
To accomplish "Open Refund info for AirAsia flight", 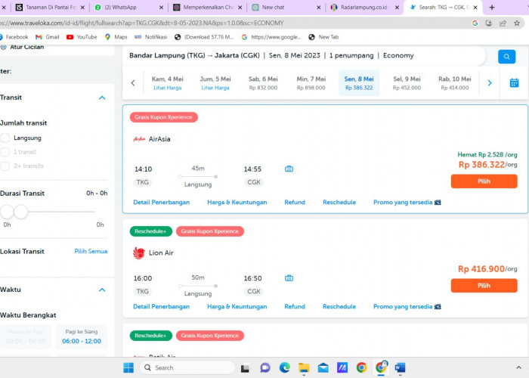I will coord(295,202).
